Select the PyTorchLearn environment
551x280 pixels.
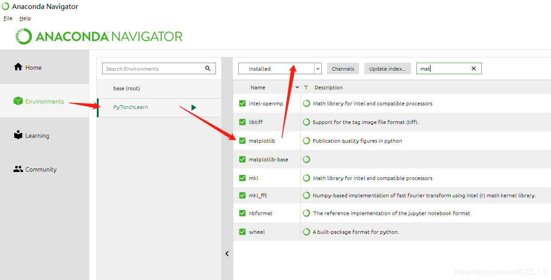pos(159,107)
